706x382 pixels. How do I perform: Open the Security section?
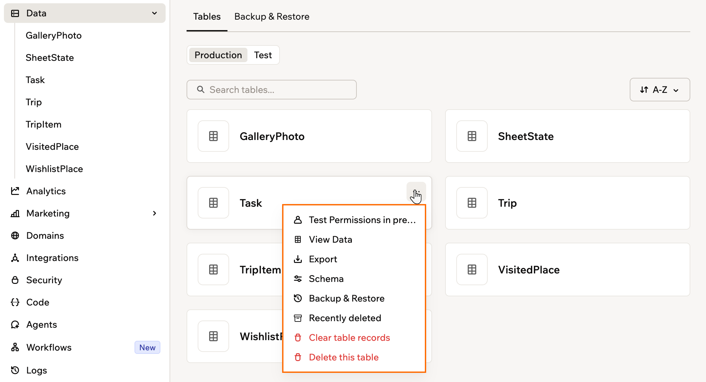[44, 280]
